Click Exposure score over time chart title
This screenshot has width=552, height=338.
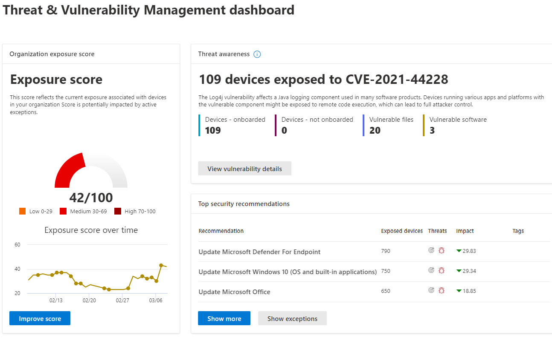tap(91, 230)
